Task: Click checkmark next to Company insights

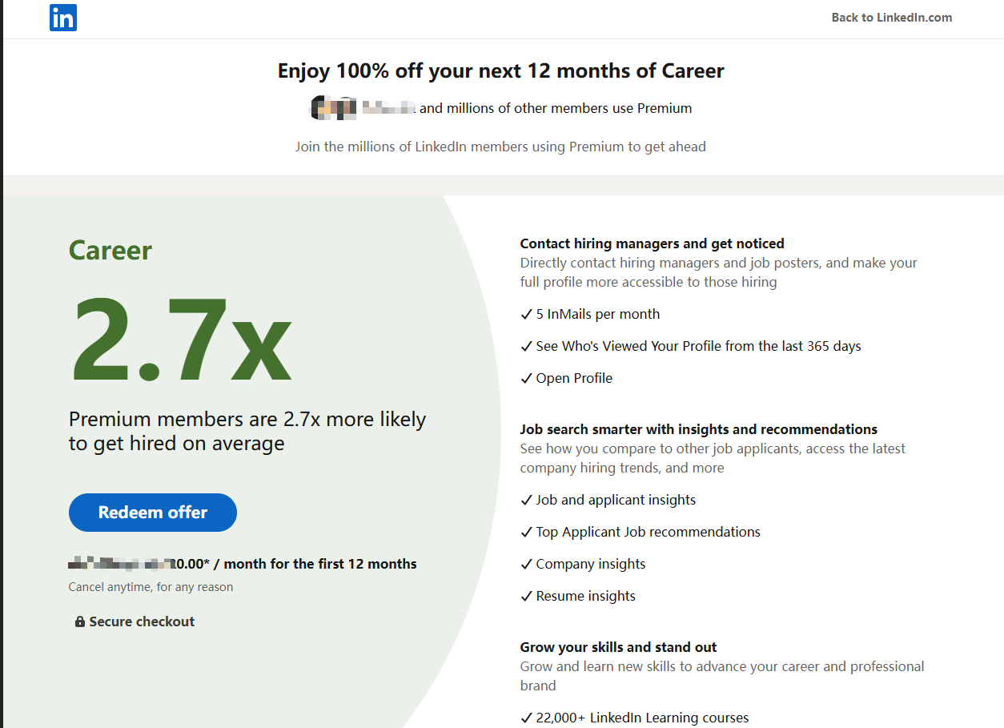Action: [x=526, y=565]
